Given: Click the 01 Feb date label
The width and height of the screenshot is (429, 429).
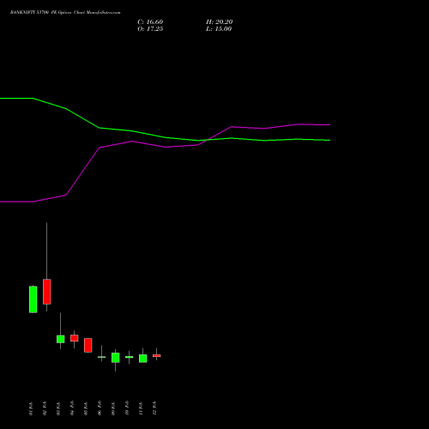Looking at the screenshot, I should pyautogui.click(x=31, y=408).
